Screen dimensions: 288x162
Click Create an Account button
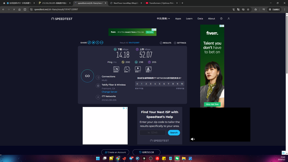(x=115, y=152)
